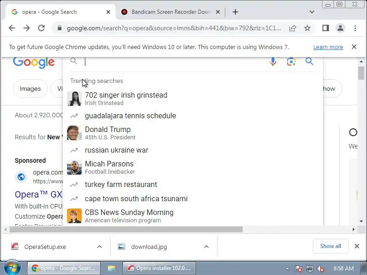Go back to the previous page
This screenshot has width=367, height=275.
point(12,28)
